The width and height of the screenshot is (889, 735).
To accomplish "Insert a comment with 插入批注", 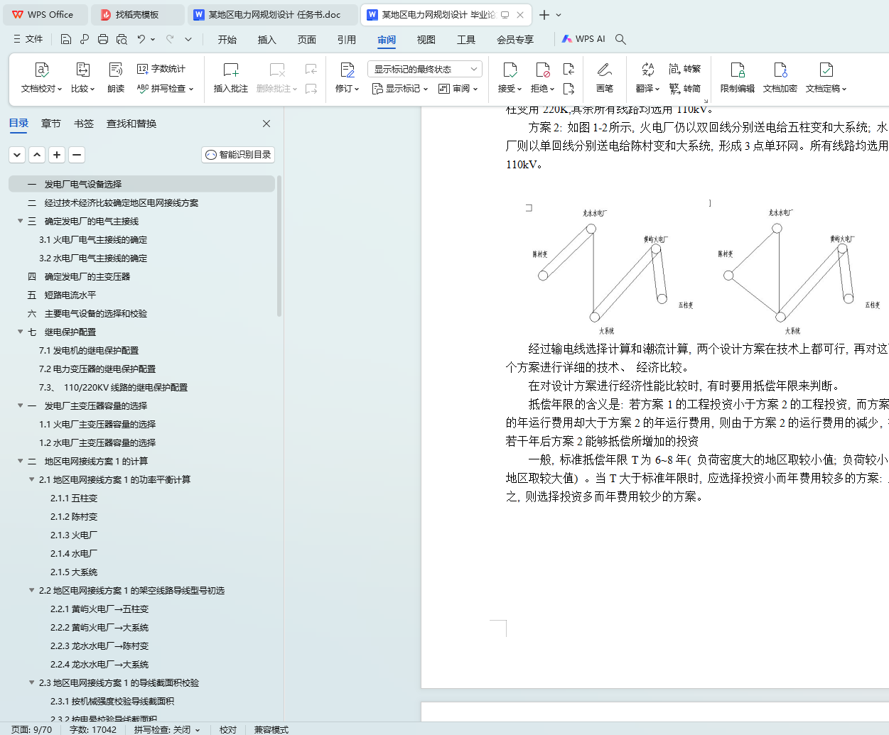I will 231,78.
